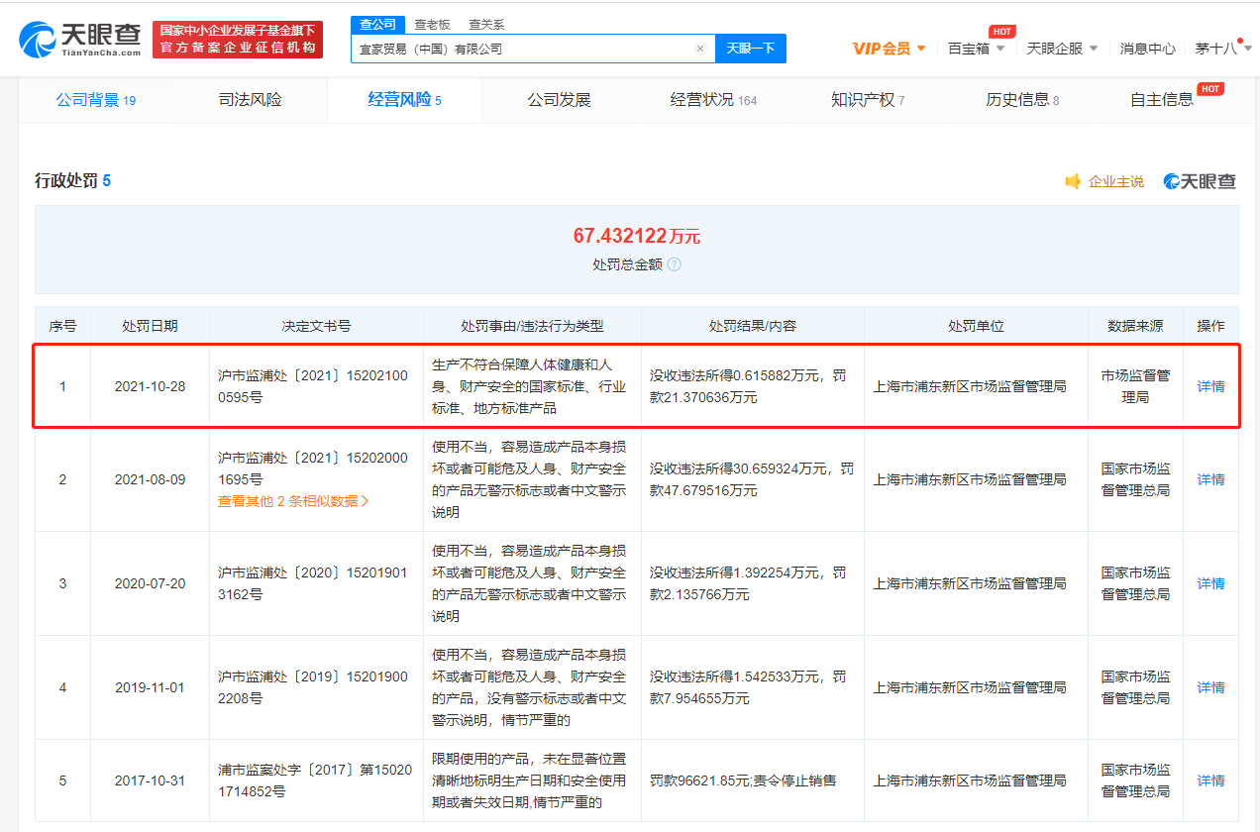The image size is (1260, 832).
Task: Open the 茅十八 user account menu
Action: tap(1217, 48)
